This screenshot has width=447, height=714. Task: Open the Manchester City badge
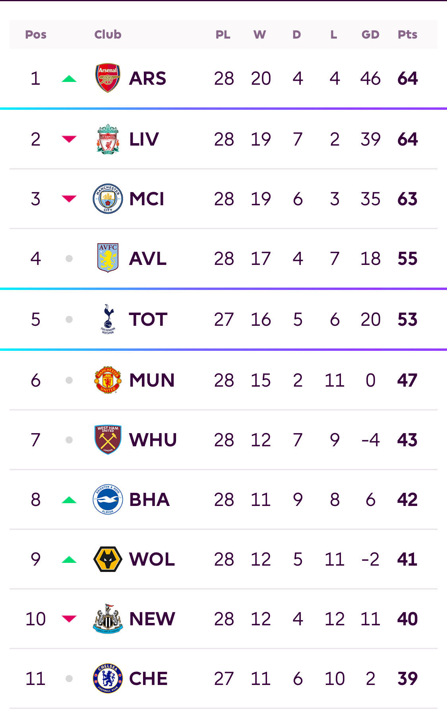coord(108,198)
